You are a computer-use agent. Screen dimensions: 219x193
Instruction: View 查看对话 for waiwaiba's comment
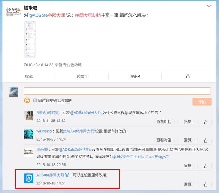164,140
